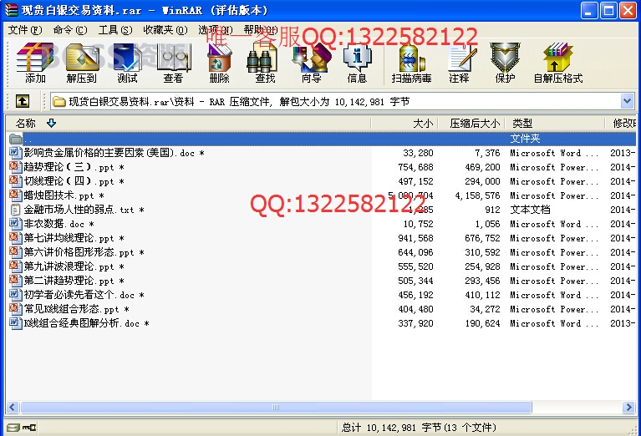The image size is (641, 436).
Task: Open the Help (帮助) menu
Action: click(x=261, y=30)
